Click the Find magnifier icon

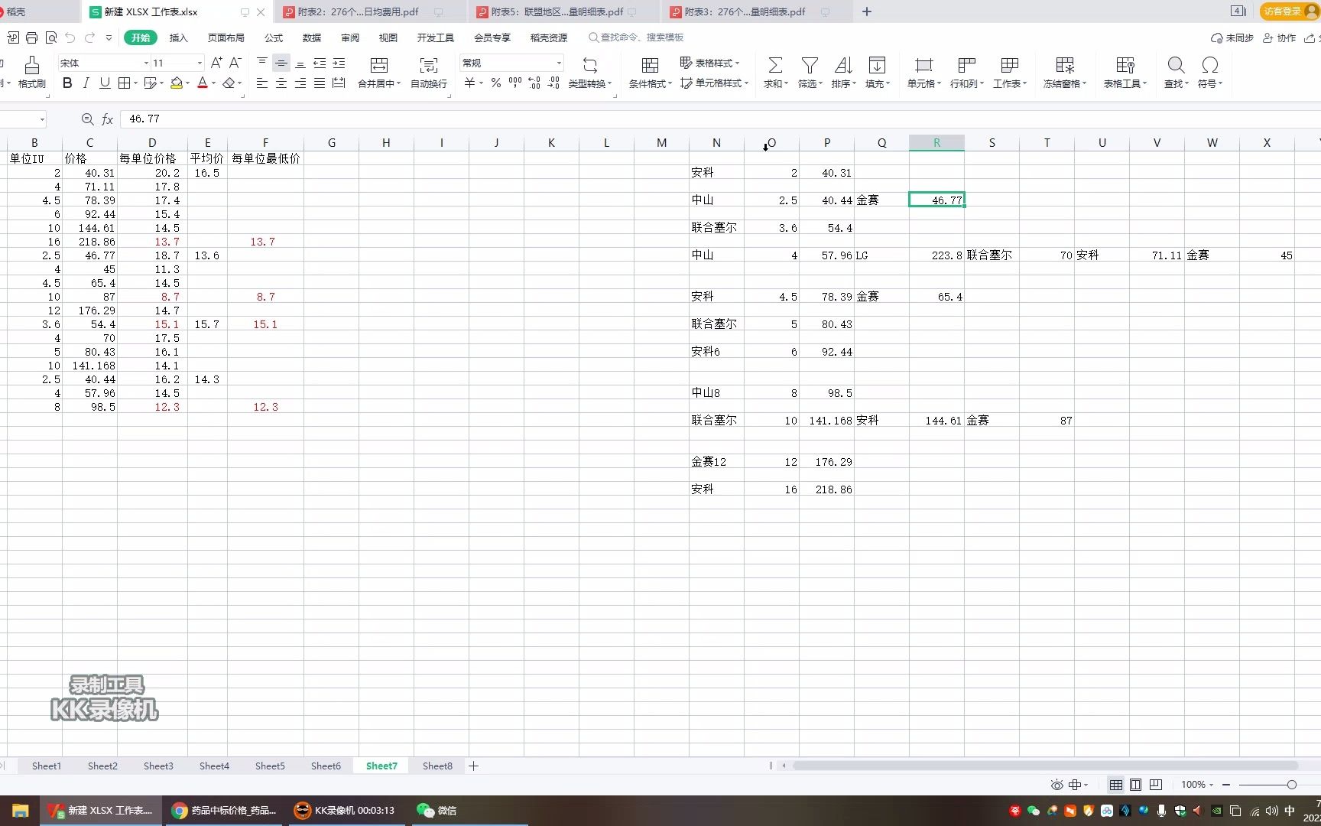point(1177,65)
